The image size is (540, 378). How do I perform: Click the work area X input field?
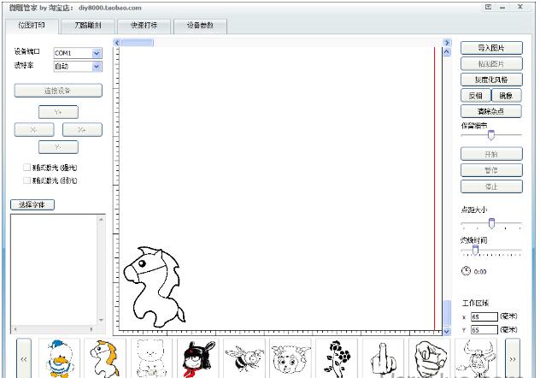[484, 316]
